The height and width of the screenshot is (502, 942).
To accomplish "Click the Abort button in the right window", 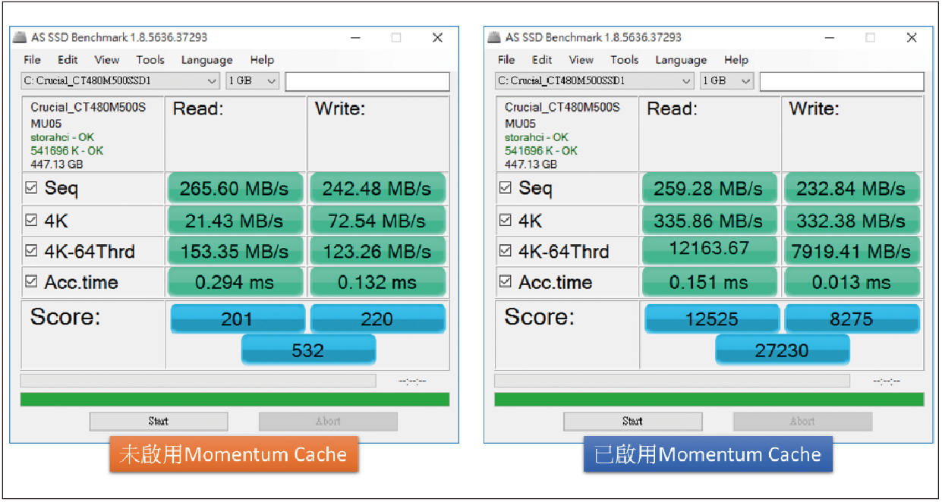I will pos(802,421).
